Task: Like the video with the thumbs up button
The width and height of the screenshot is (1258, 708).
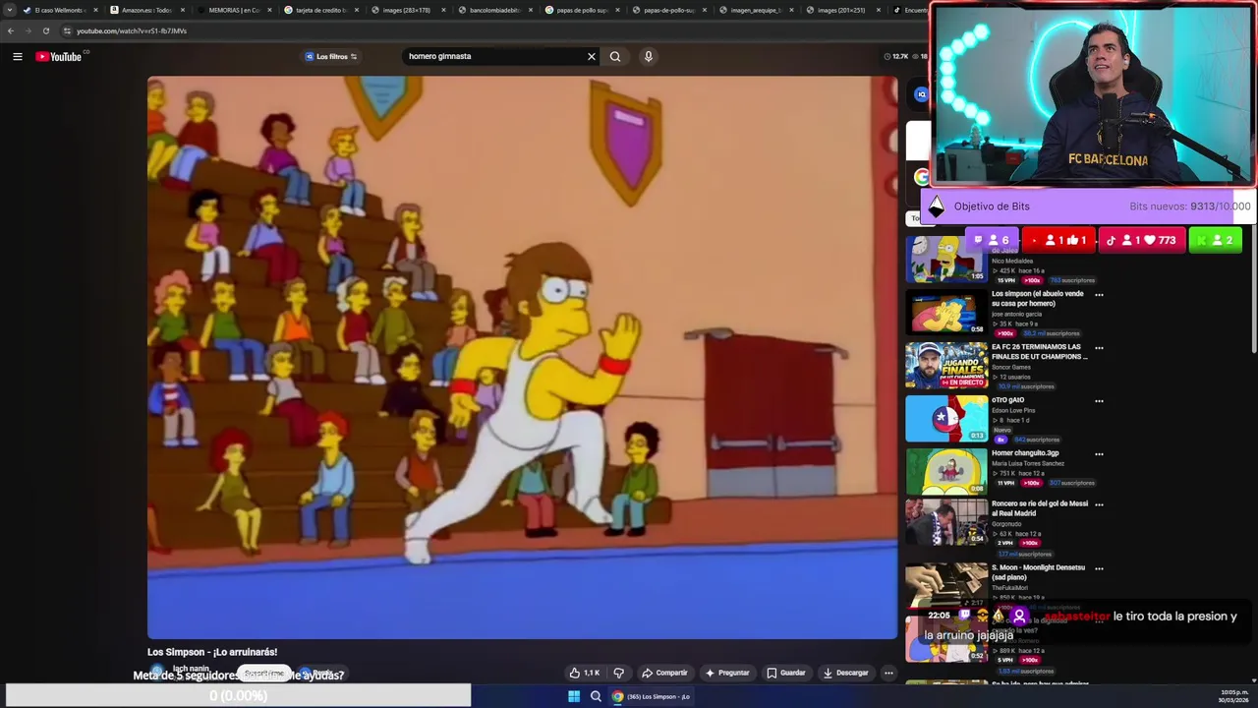Action: (x=585, y=673)
